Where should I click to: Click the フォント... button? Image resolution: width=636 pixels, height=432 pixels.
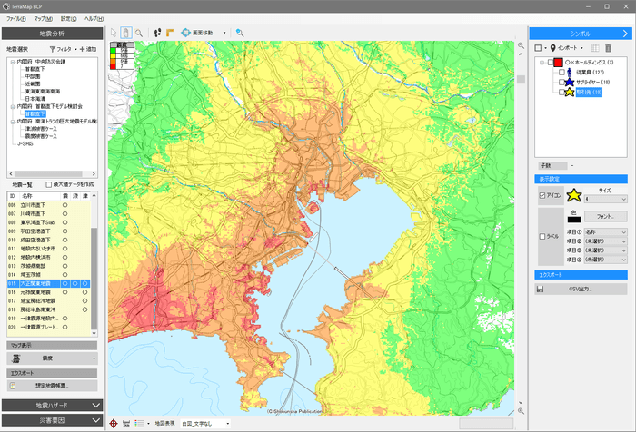point(606,216)
